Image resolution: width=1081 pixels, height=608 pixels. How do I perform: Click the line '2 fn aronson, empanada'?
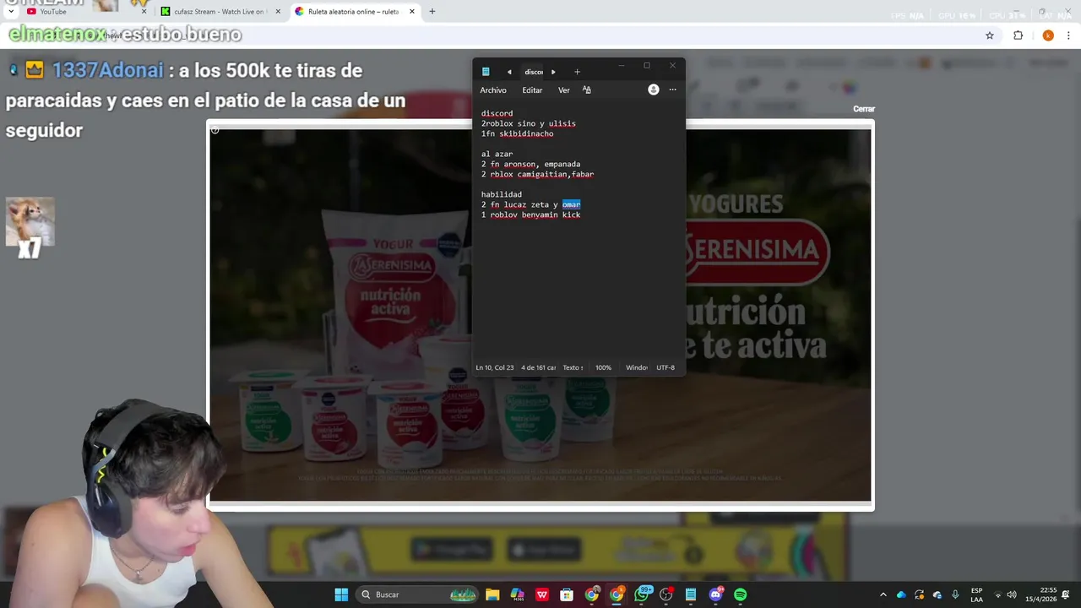pyautogui.click(x=530, y=164)
